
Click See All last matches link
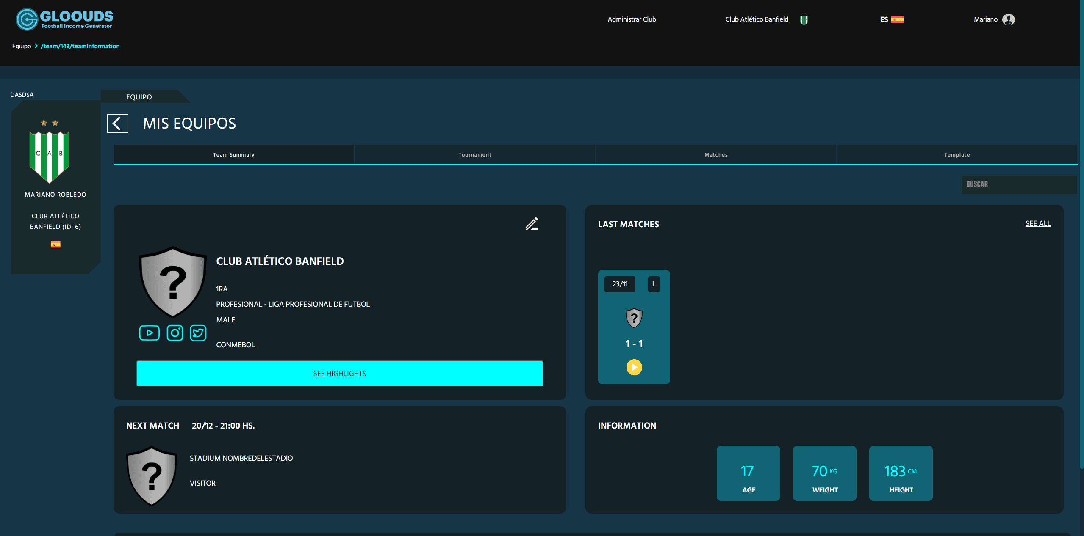1038,223
